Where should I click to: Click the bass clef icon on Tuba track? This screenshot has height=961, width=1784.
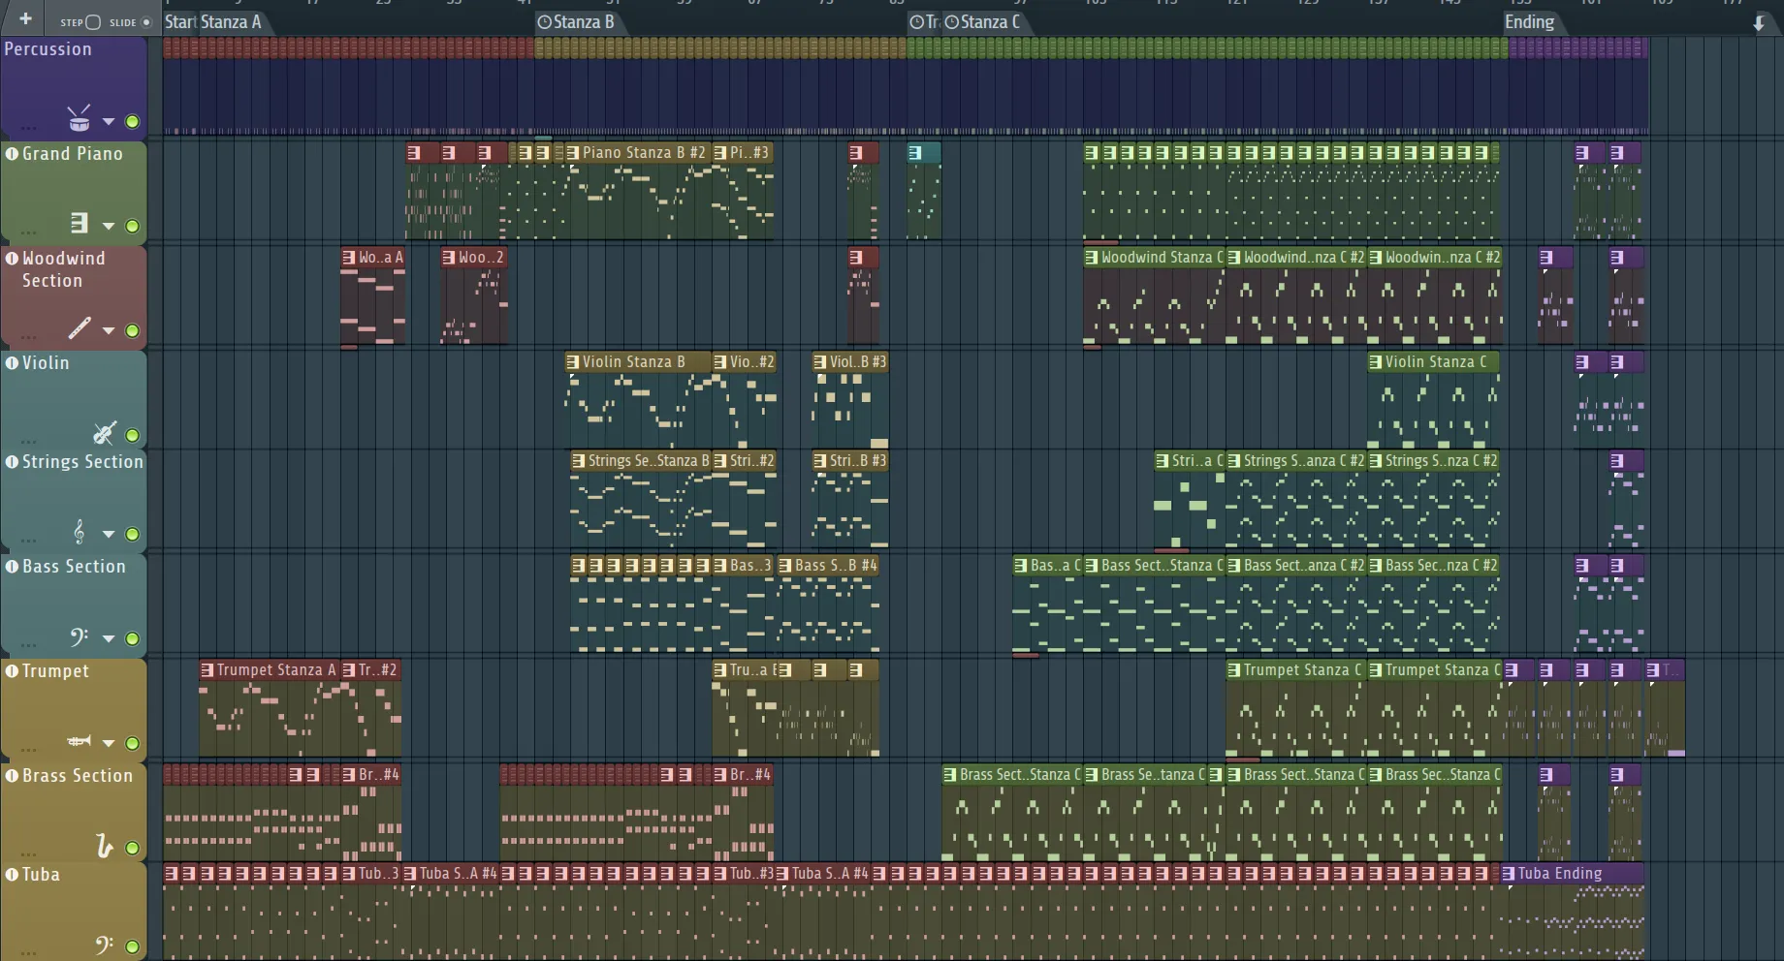(104, 945)
